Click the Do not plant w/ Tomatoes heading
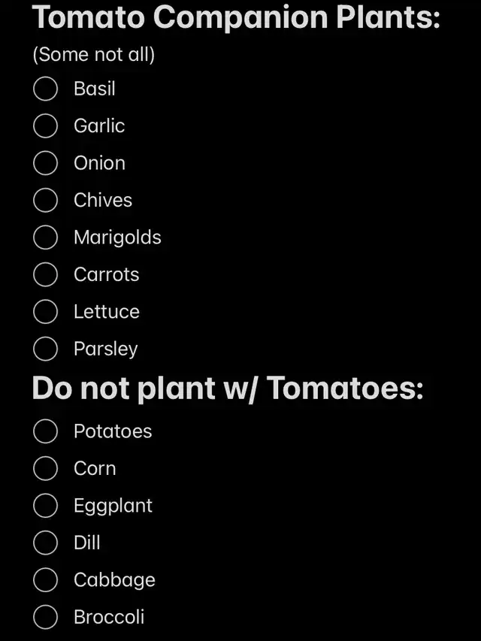Screen dimensions: 481x641 pyautogui.click(x=228, y=389)
